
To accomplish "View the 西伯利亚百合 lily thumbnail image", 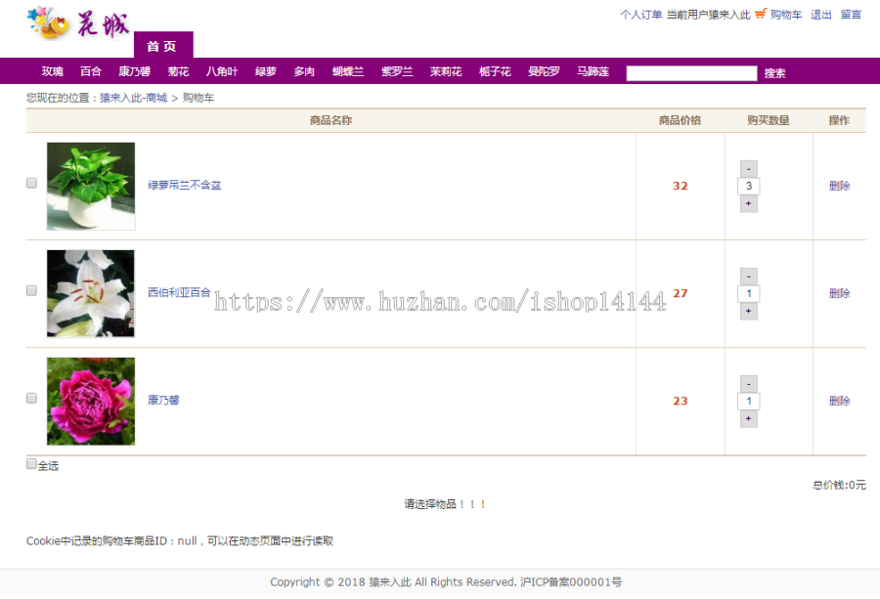I will coord(91,292).
